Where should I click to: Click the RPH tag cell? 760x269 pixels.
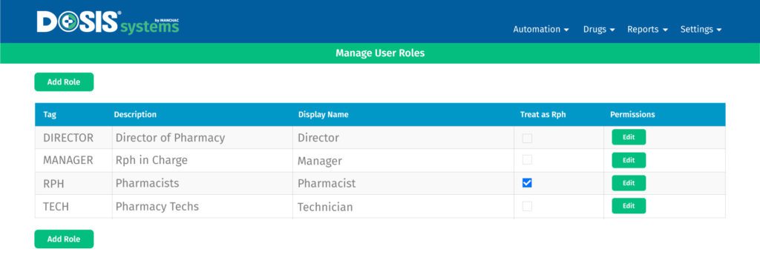[x=73, y=183]
